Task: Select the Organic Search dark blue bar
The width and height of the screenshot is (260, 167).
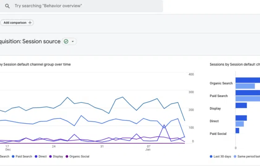Action: pyautogui.click(x=248, y=80)
